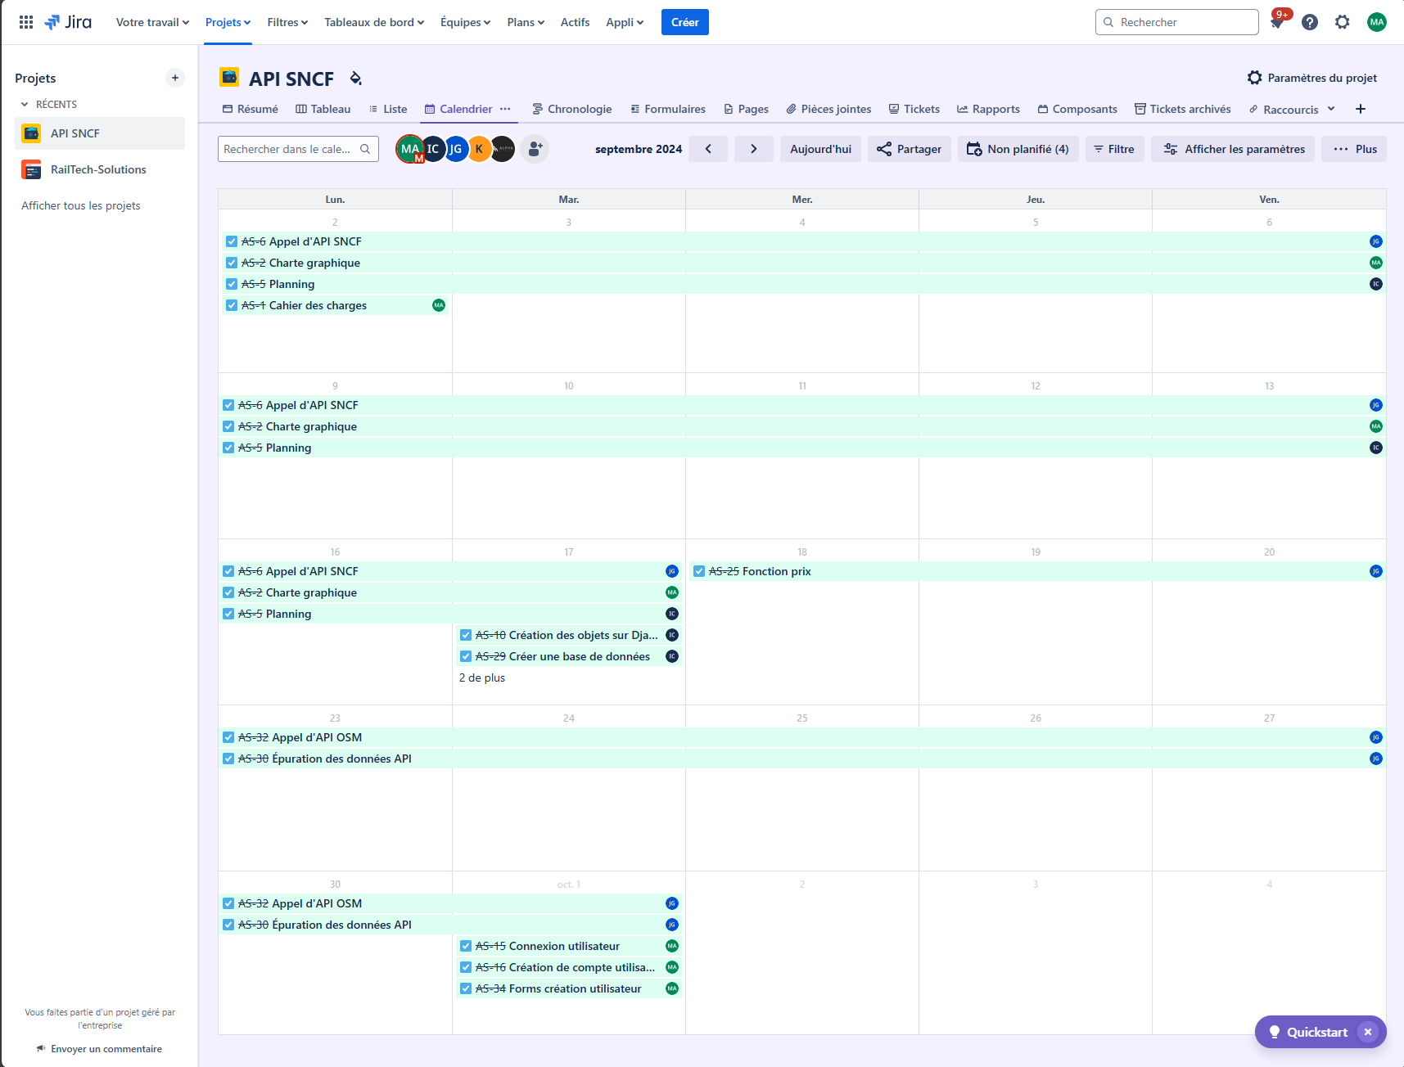Click the add people icon
1404x1067 pixels.
[x=535, y=149]
